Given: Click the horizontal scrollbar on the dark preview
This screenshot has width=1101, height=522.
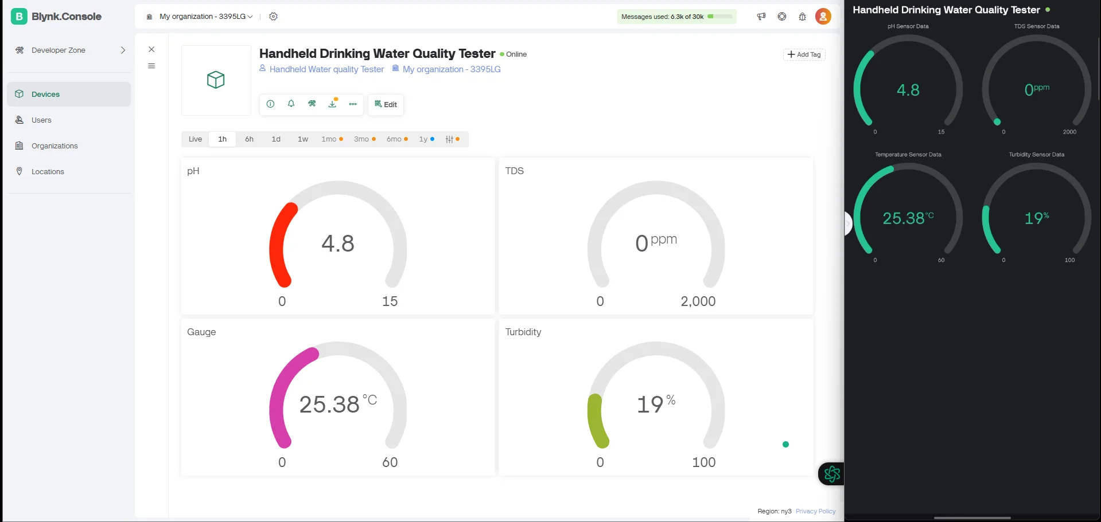Looking at the screenshot, I should point(972,518).
